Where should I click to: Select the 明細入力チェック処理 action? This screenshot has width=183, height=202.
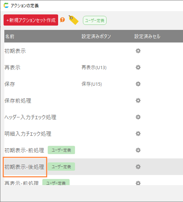coord(28,134)
